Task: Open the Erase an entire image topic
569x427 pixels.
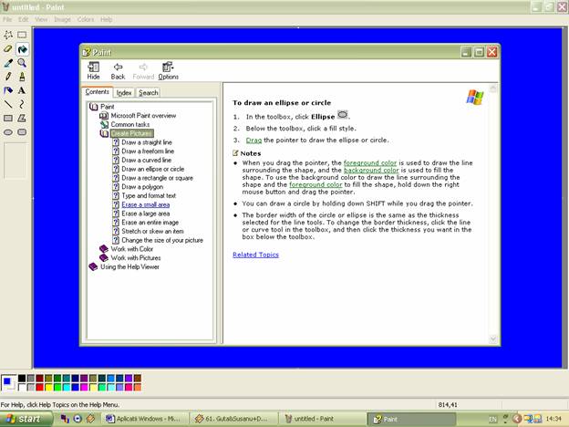Action: [x=150, y=223]
